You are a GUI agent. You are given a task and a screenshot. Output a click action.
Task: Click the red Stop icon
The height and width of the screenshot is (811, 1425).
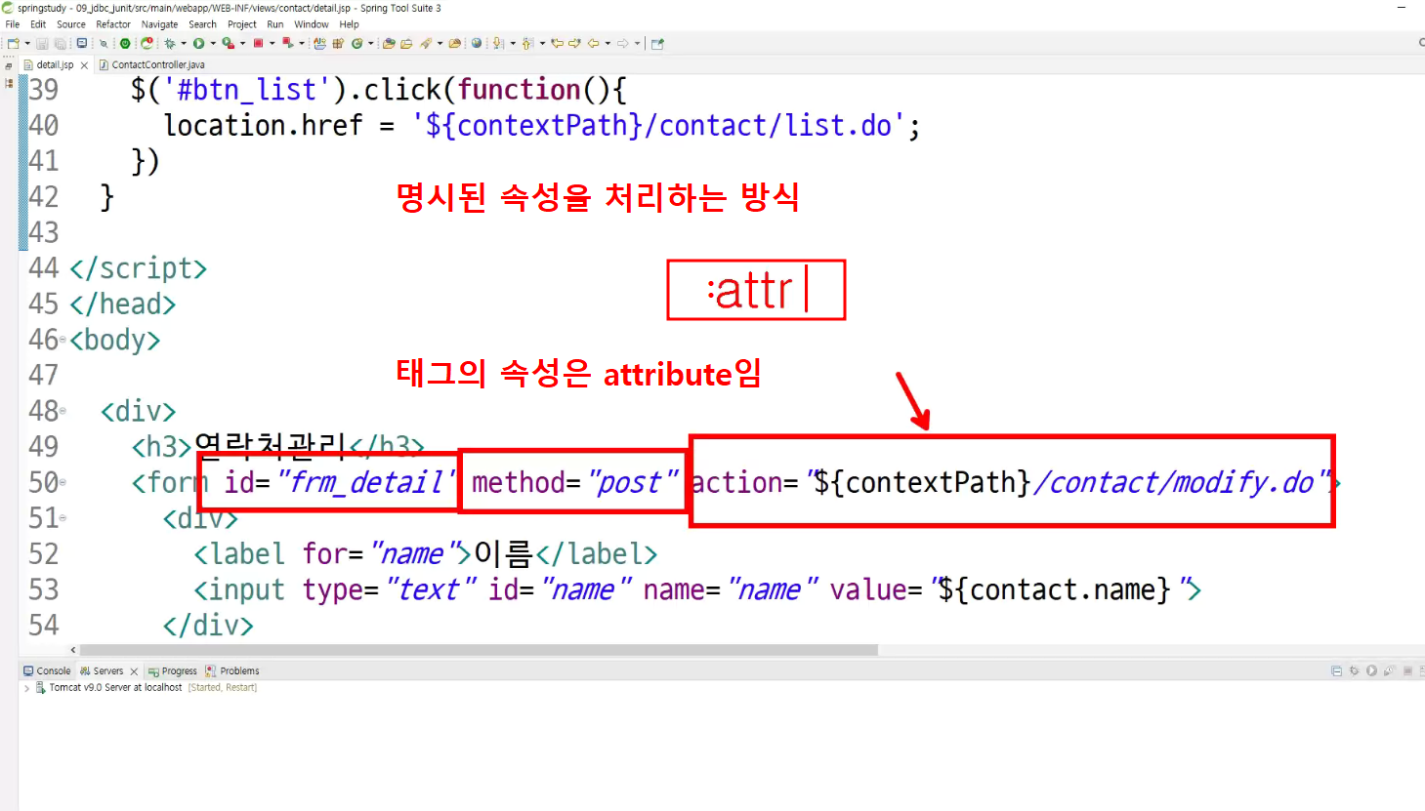258,43
